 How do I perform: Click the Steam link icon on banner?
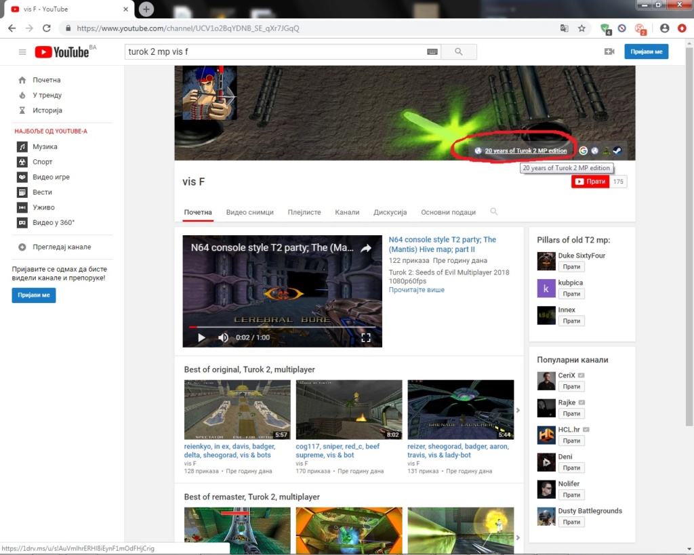point(617,151)
